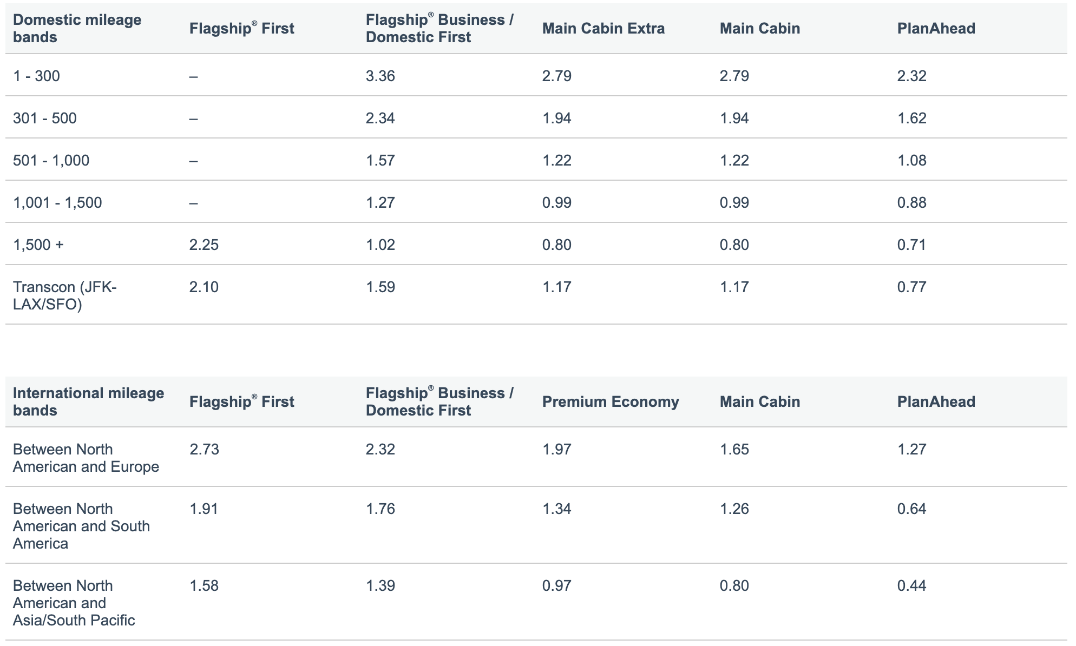Click the 1,500 + mileage band label

[38, 245]
